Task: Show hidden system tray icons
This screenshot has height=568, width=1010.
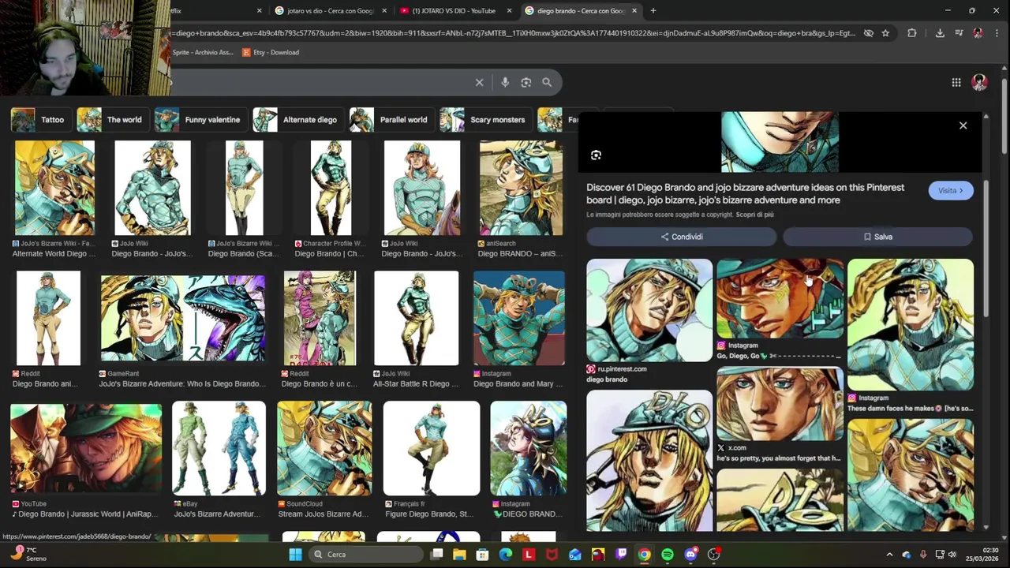Action: (x=889, y=555)
